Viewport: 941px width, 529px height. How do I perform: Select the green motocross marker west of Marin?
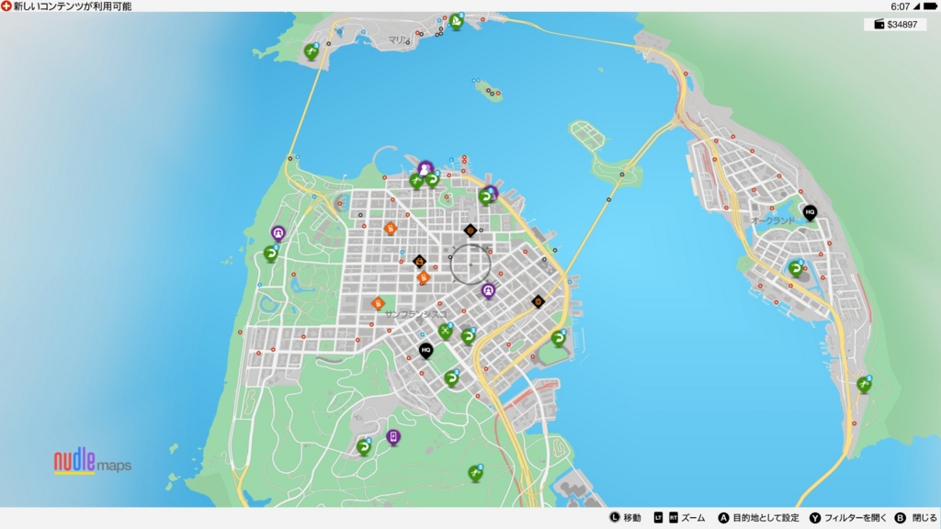(311, 52)
